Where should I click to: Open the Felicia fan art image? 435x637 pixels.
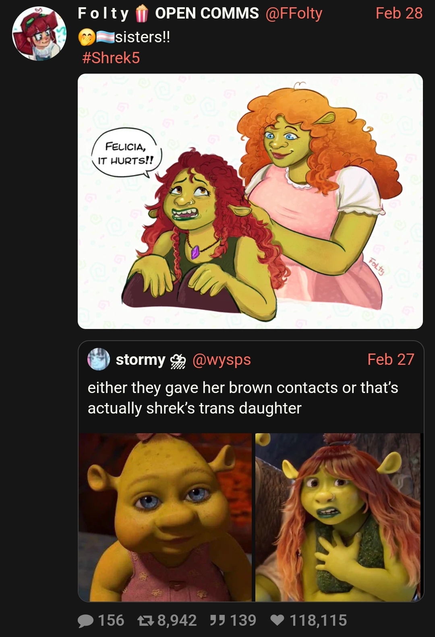point(250,201)
